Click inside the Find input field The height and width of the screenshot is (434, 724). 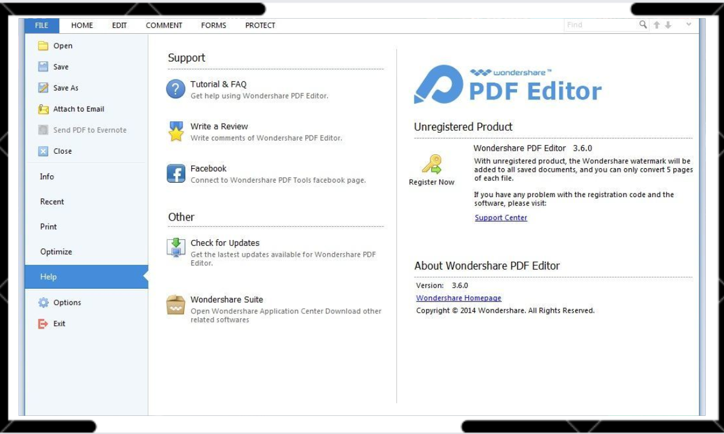click(601, 25)
